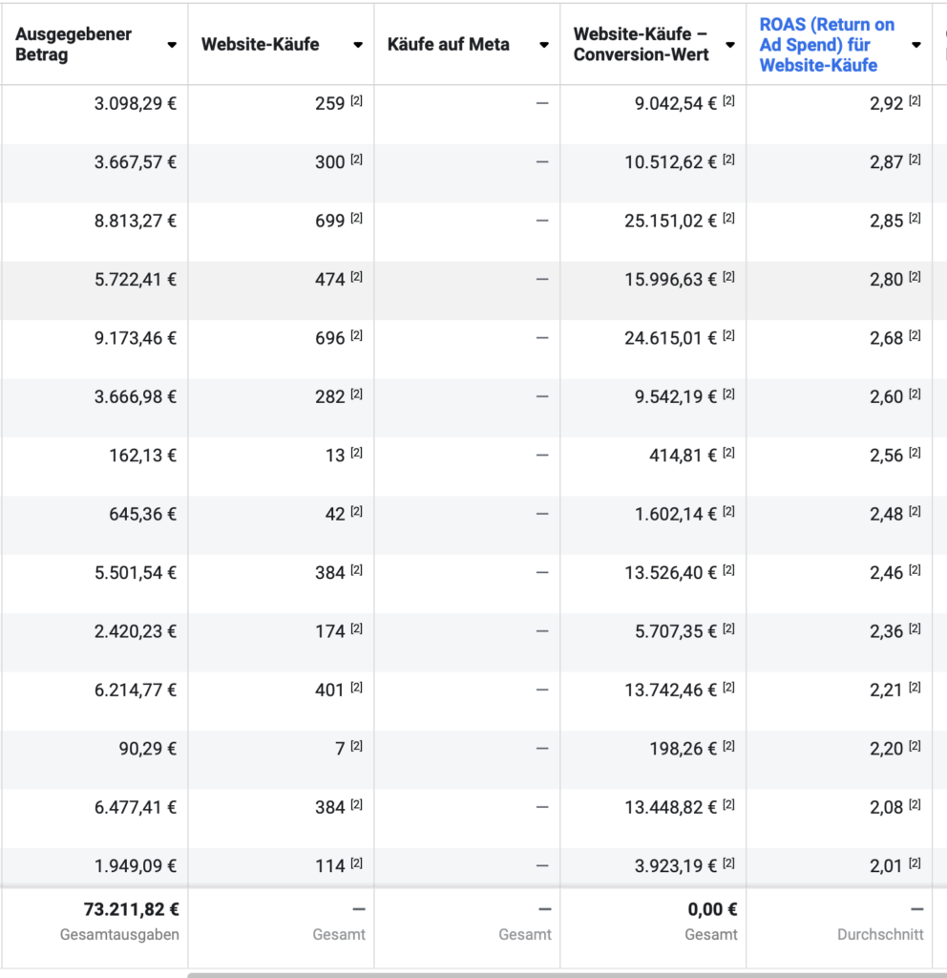
Task: Click footnote [2] beside 25.151,02 € value
Action: pos(728,218)
